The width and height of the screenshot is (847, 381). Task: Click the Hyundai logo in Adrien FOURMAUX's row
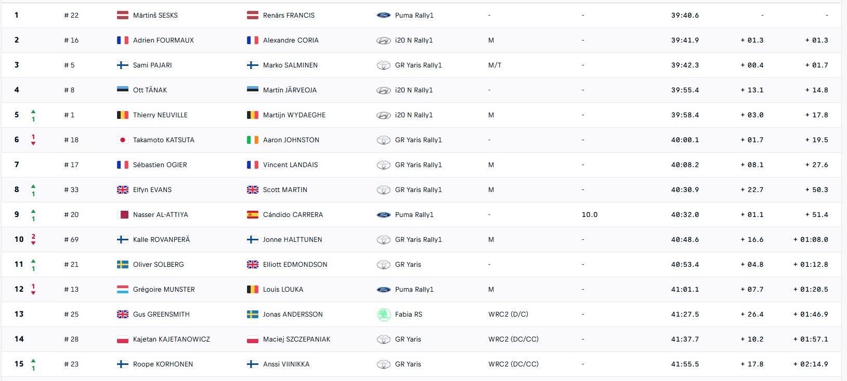point(383,40)
